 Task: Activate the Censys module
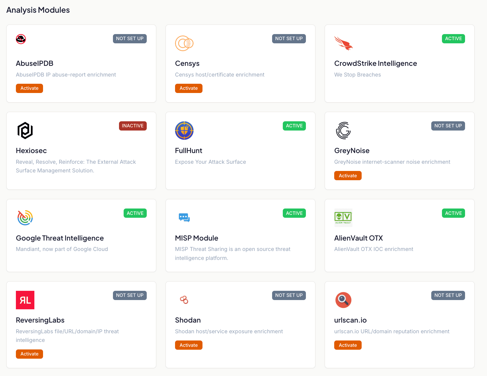[x=189, y=88]
